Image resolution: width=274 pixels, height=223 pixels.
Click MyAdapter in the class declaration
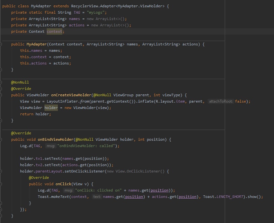[x=41, y=6]
